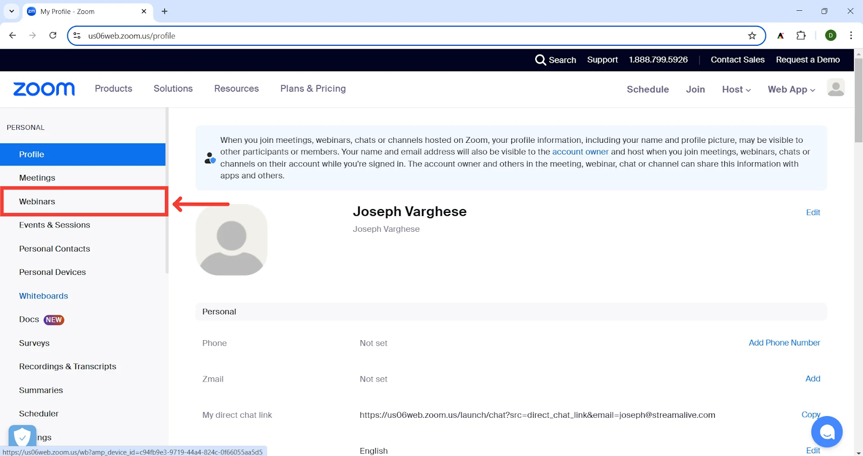This screenshot has height=456, width=863.
Task: Expand the Host dropdown
Action: coord(736,89)
